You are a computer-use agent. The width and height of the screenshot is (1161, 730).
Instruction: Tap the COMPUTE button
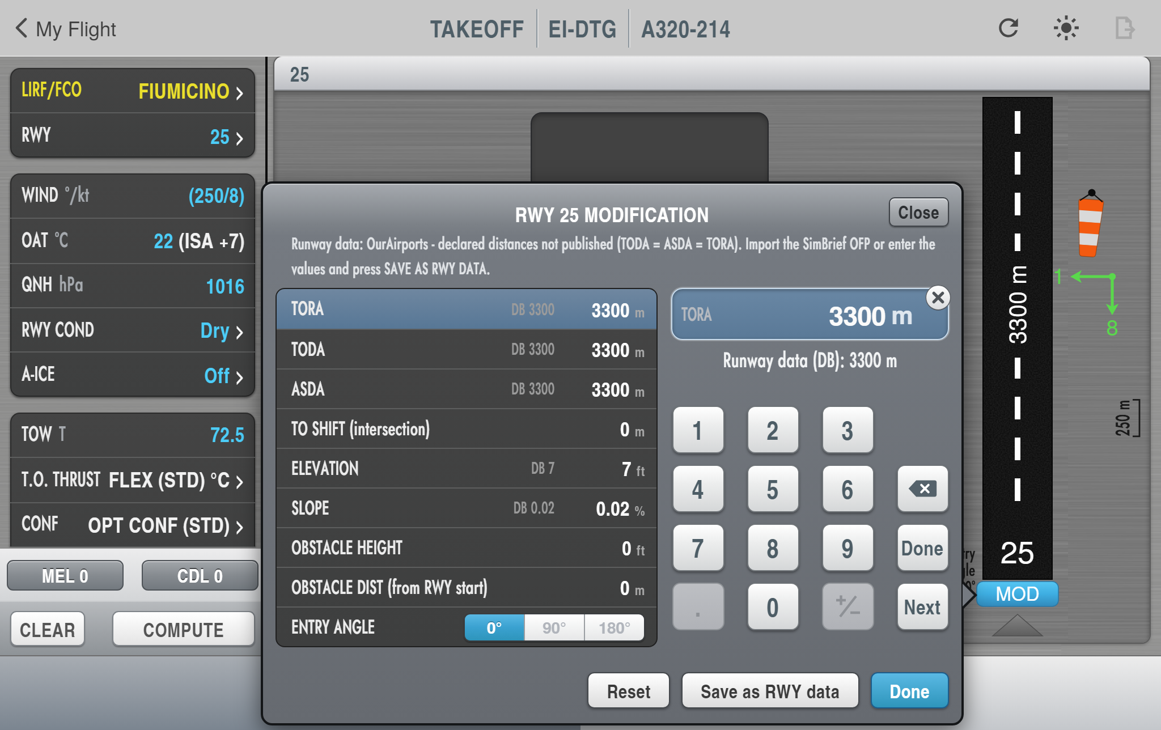click(x=183, y=629)
